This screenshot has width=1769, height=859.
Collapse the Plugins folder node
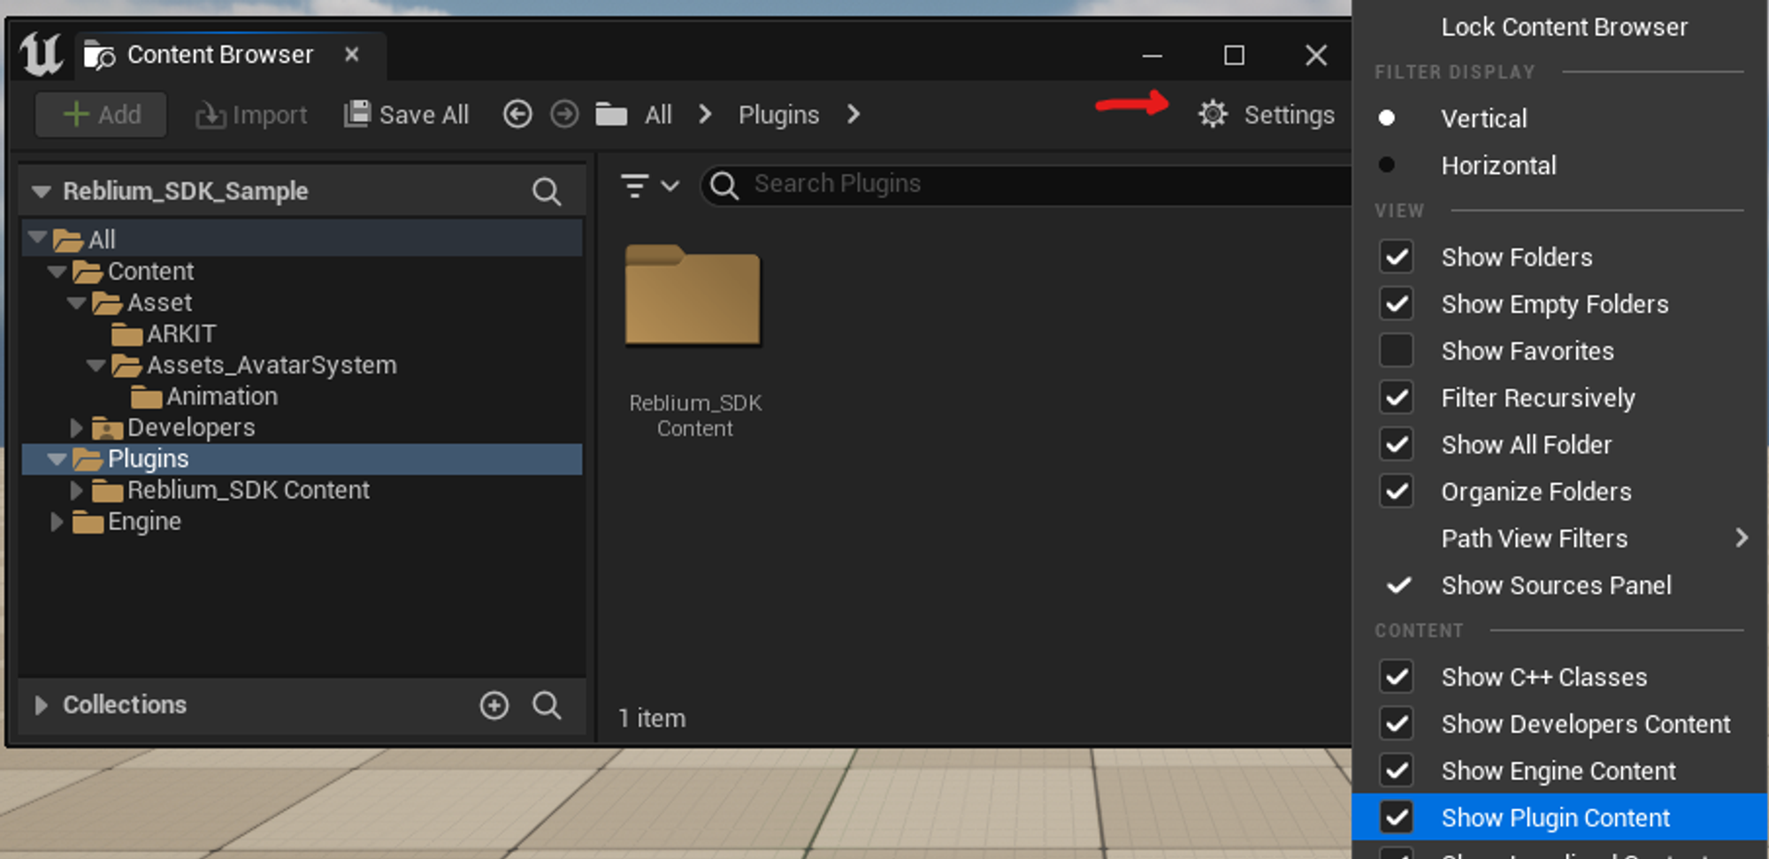[x=57, y=459]
